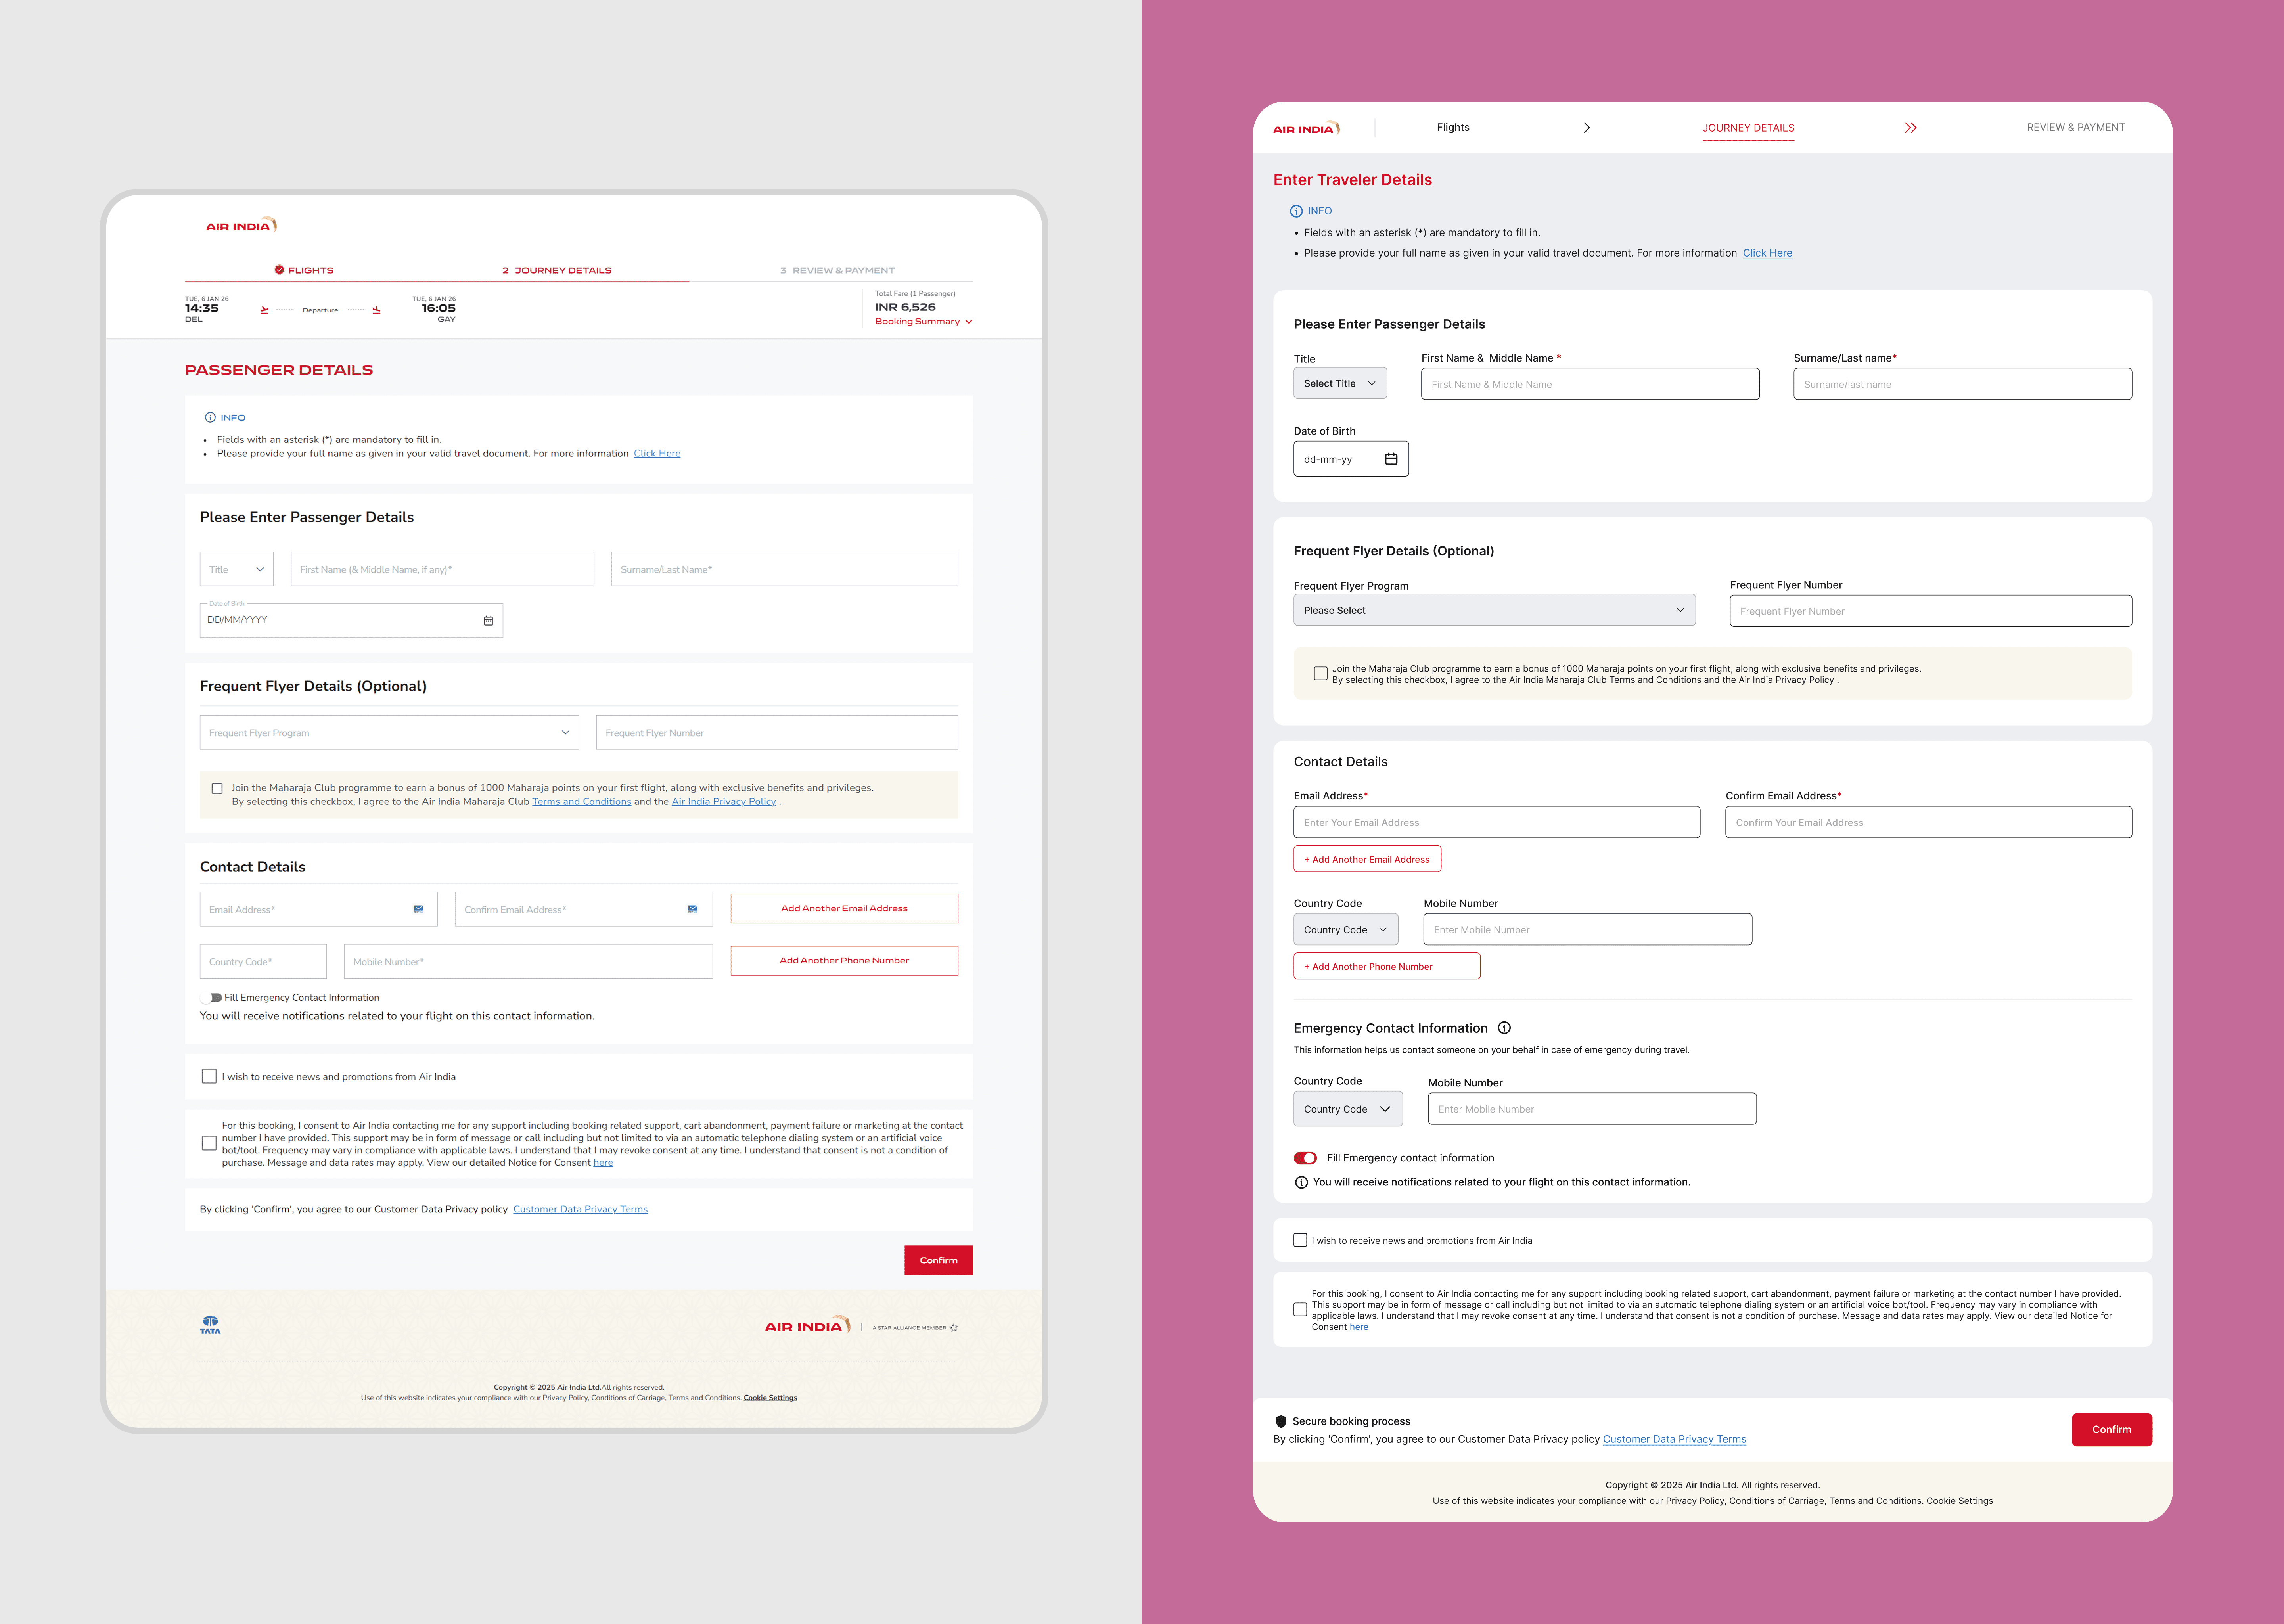Click info icon beside Emergency Contact Information heading
The width and height of the screenshot is (2284, 1624).
point(1504,1028)
